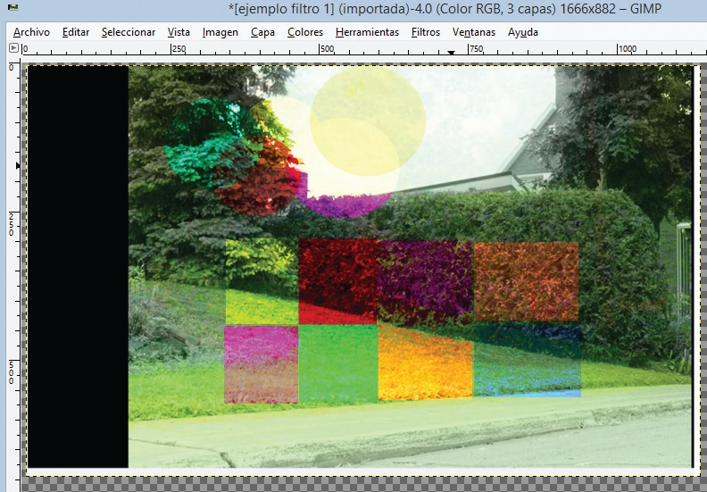
Task: Click the pink square on the grass
Action: [x=261, y=364]
